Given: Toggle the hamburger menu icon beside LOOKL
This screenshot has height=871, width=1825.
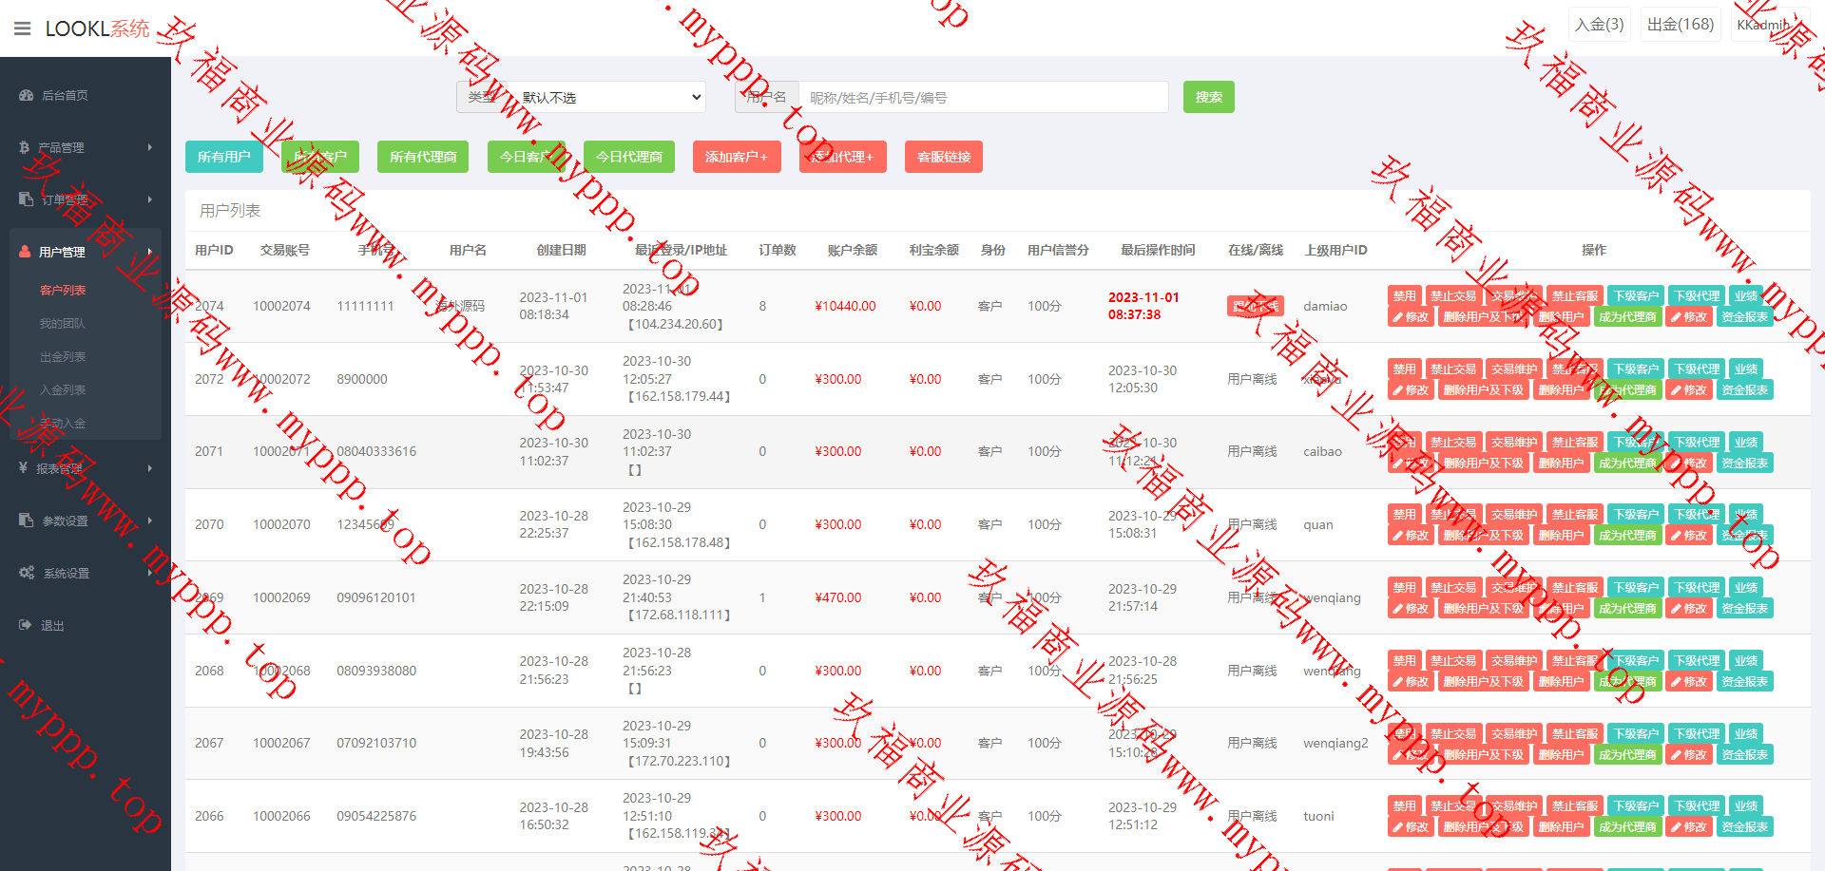Looking at the screenshot, I should click(23, 28).
